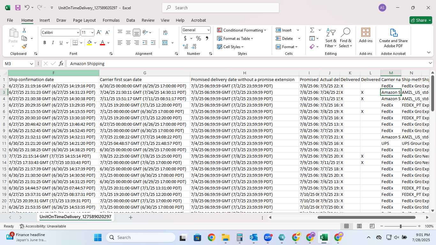Click the Paste clipboard icon
Image resolution: width=436 pixels, height=245 pixels.
tap(13, 33)
